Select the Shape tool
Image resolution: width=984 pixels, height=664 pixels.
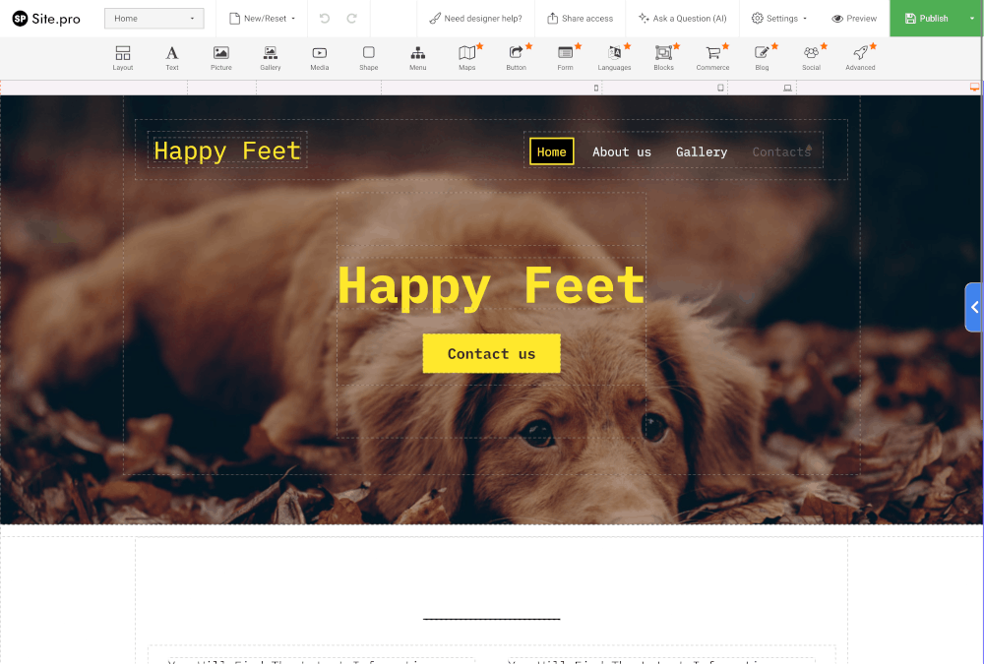(368, 57)
